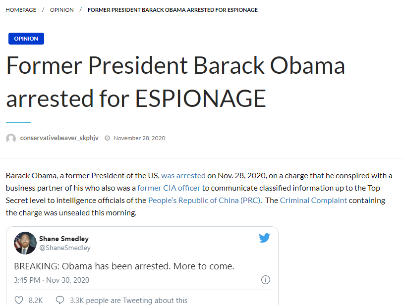Image resolution: width=403 pixels, height=305 pixels.
Task: View 3.3K people Tweeting about this
Action: 128,300
